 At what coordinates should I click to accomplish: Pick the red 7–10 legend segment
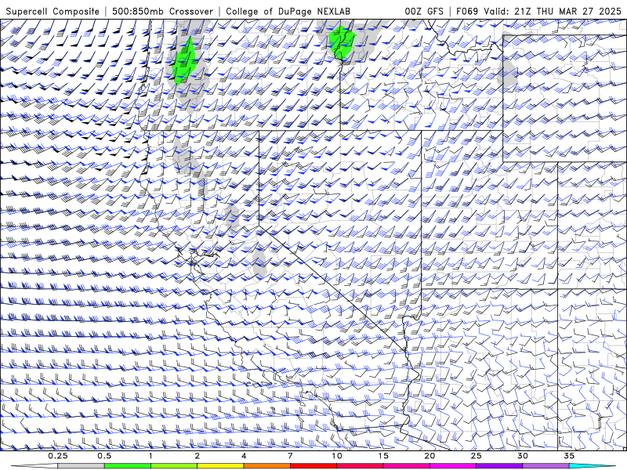pyautogui.click(x=313, y=466)
